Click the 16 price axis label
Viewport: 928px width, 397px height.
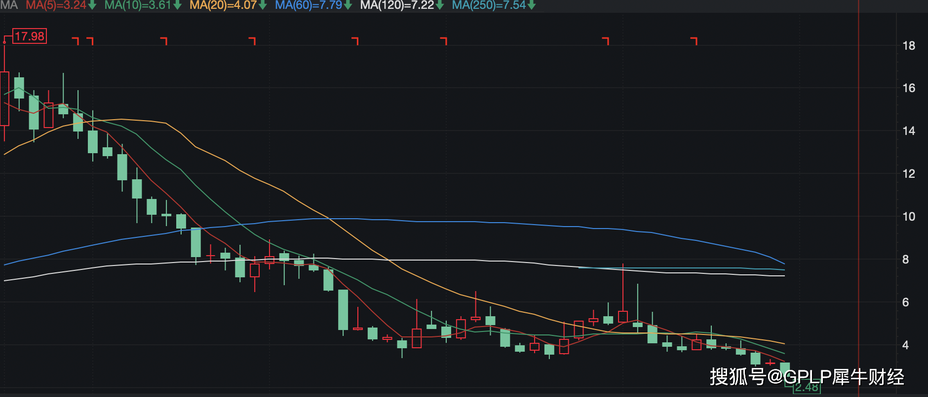click(x=909, y=88)
